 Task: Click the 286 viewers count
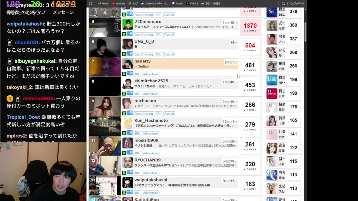pos(250,106)
